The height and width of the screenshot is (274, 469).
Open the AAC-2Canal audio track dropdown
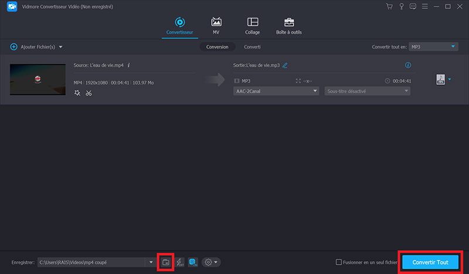276,91
